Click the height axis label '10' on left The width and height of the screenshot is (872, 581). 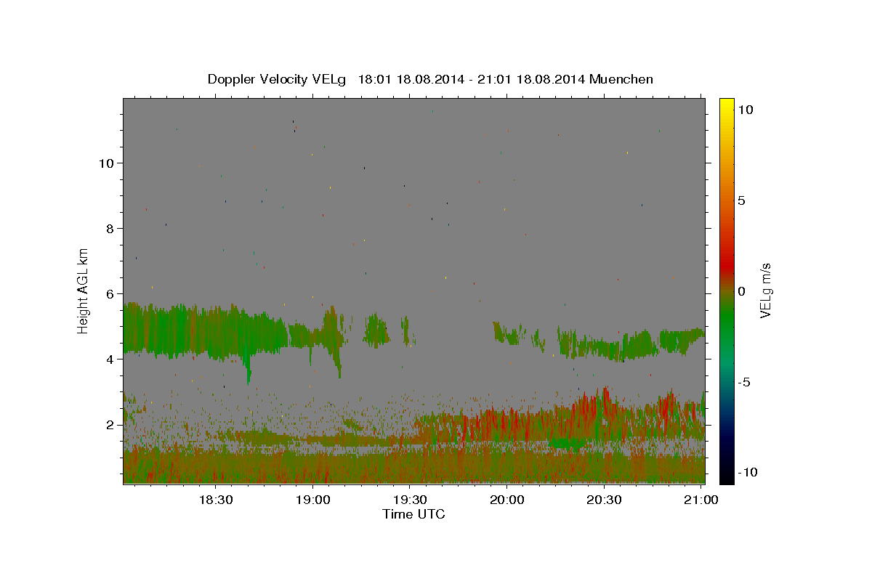click(x=107, y=163)
